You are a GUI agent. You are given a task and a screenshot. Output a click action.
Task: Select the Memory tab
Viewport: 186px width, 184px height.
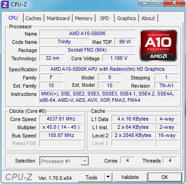click(84, 18)
